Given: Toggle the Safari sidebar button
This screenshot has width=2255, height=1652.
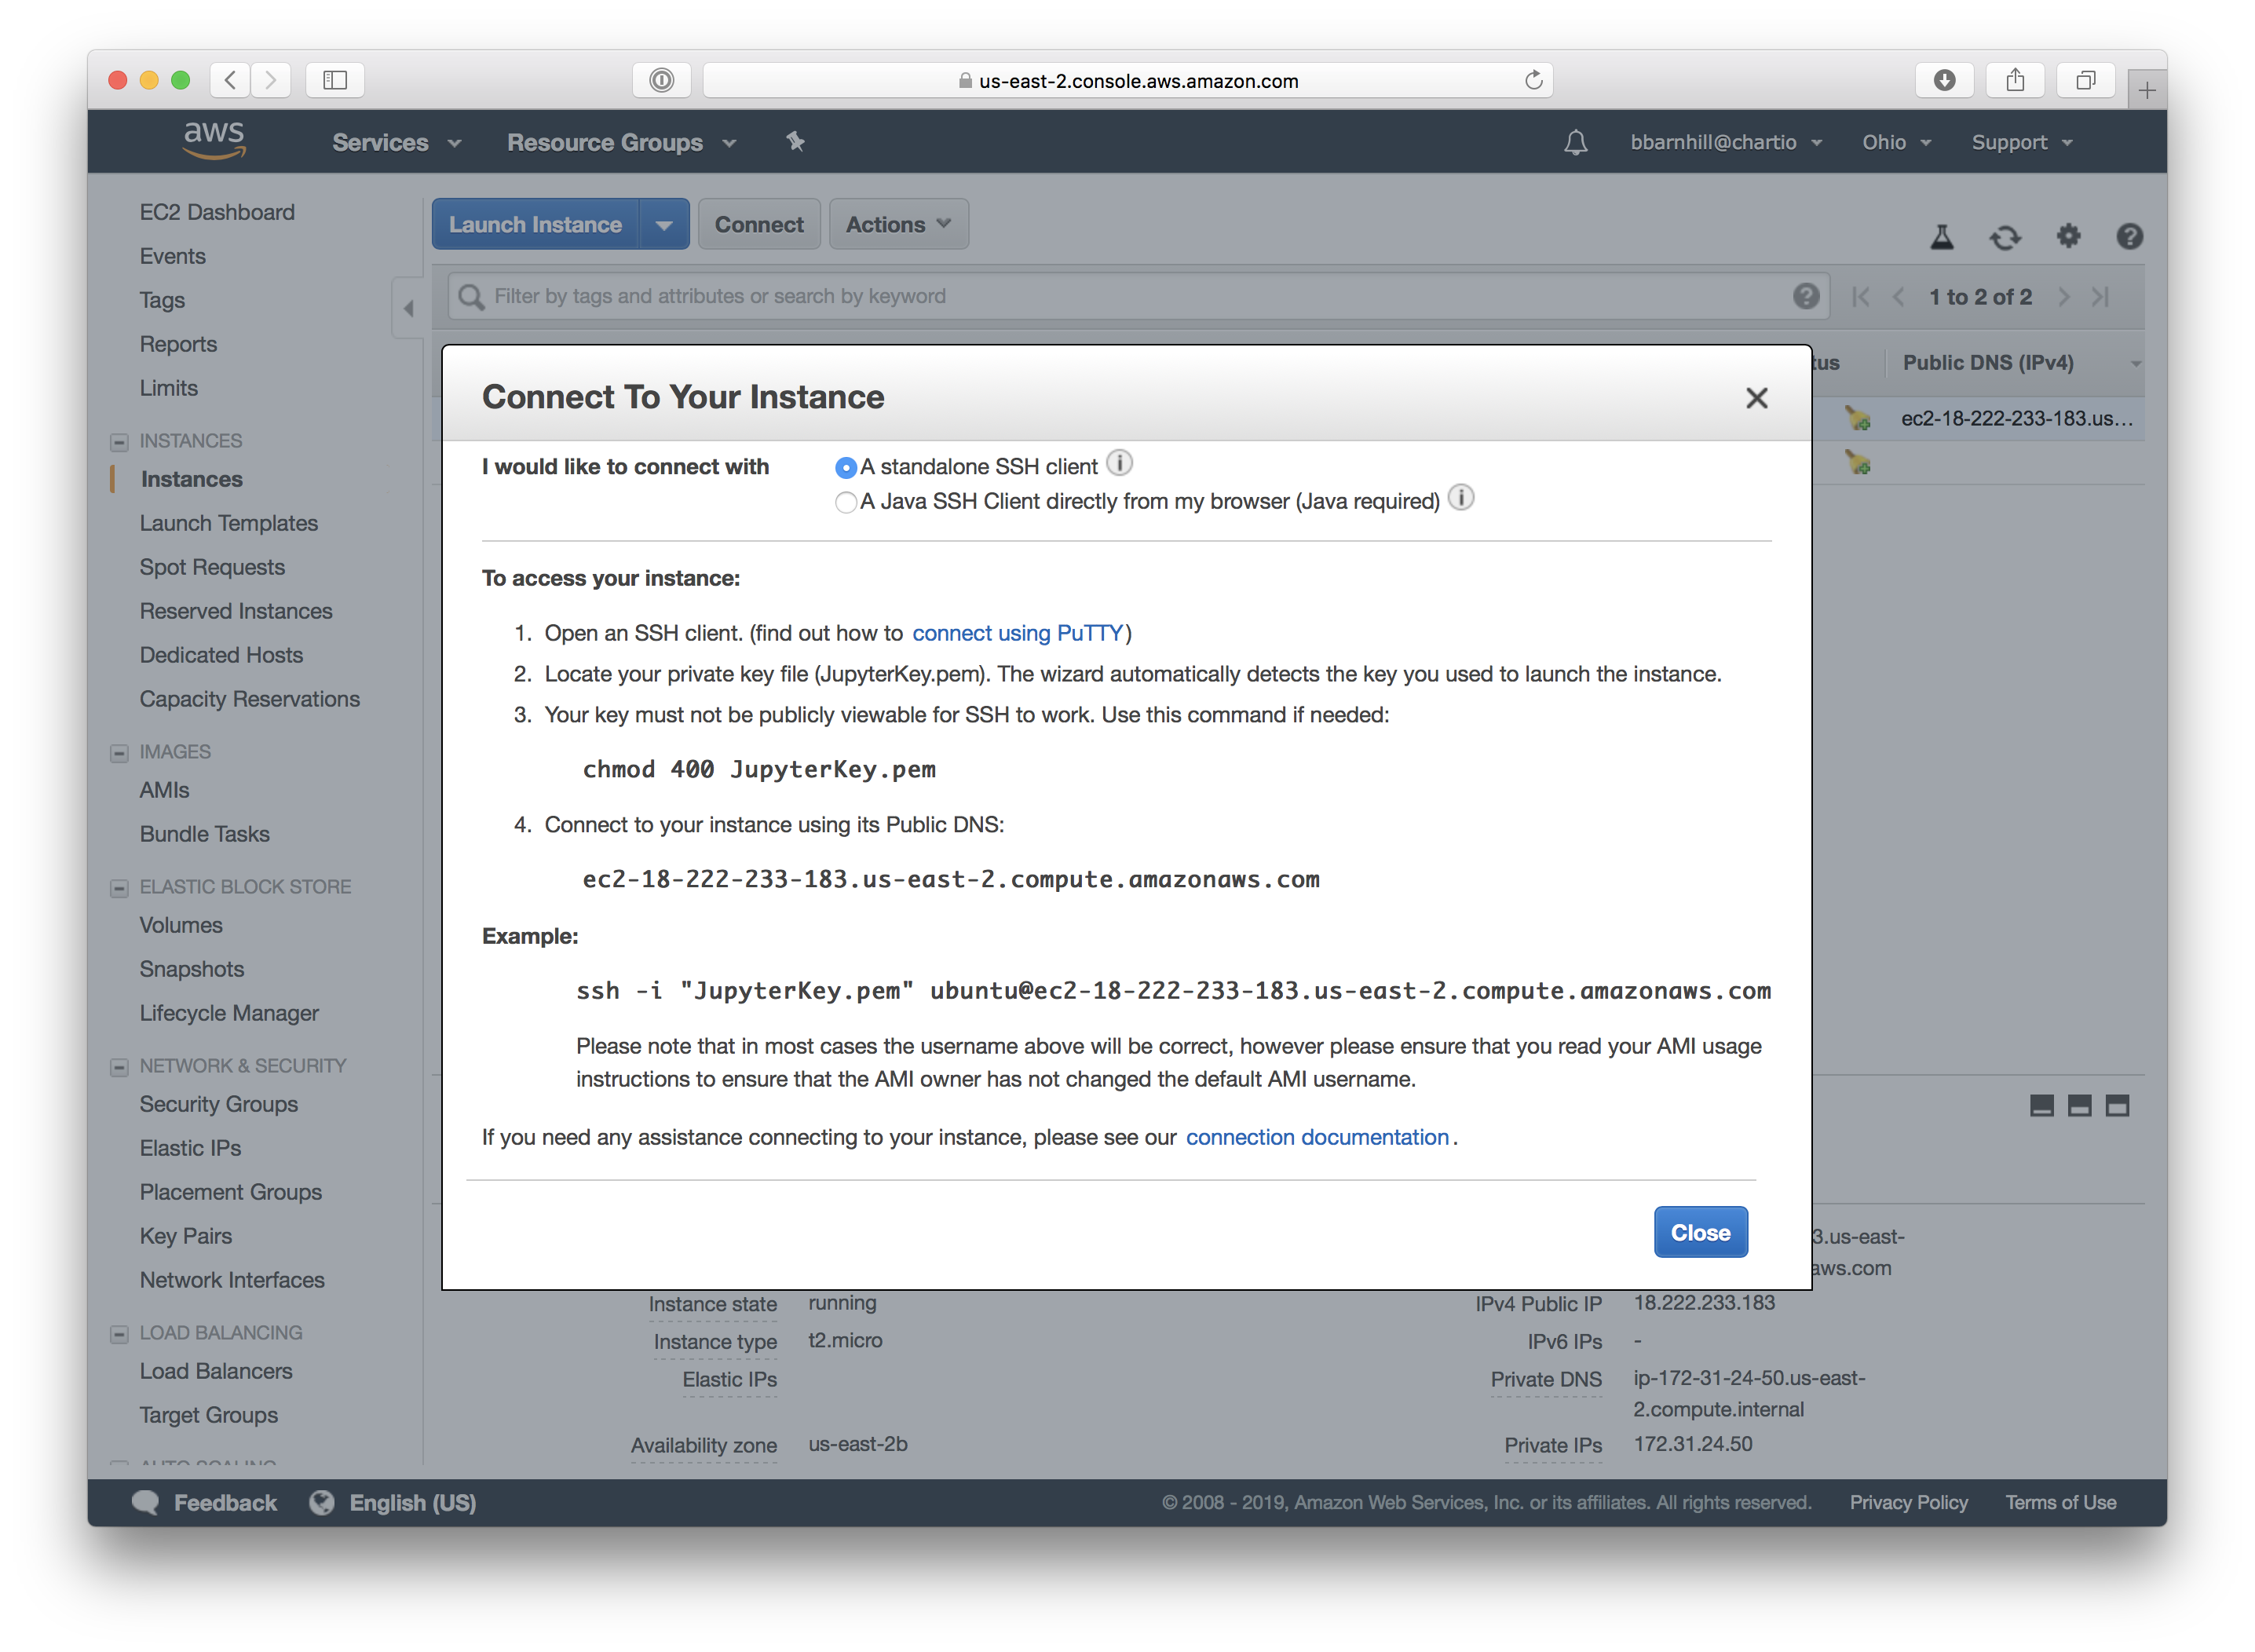Looking at the screenshot, I should 335,80.
